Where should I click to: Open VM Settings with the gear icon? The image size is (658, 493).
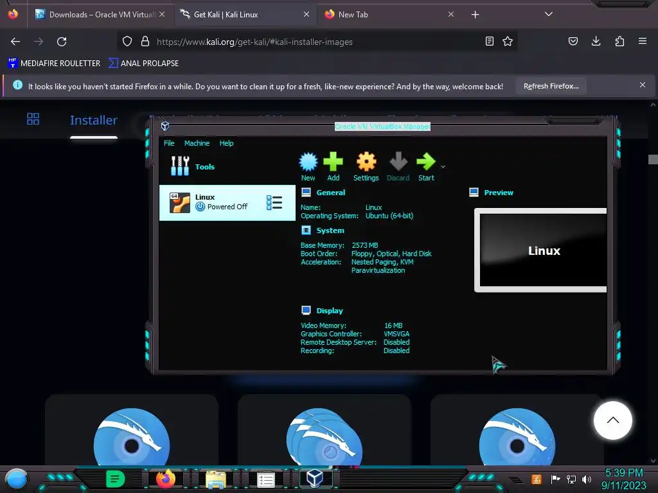coord(366,166)
